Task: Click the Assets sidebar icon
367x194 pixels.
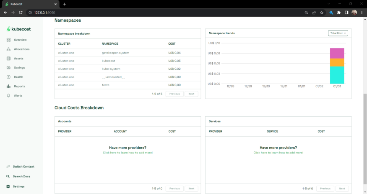Action: pos(8,59)
